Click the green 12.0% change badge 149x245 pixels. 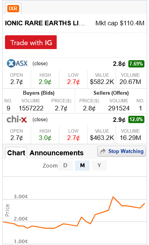pyautogui.click(x=136, y=120)
